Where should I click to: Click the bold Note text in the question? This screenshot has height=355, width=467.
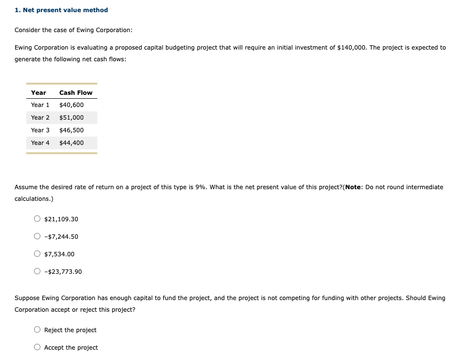pyautogui.click(x=351, y=187)
